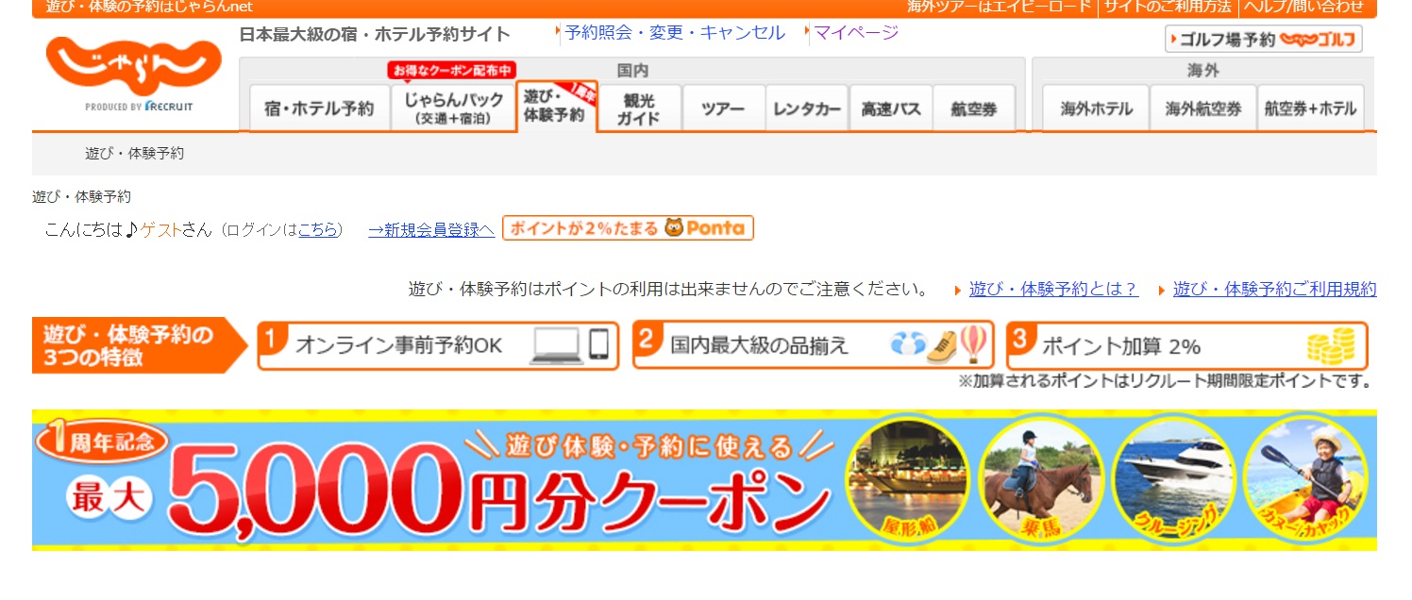1412x600 pixels.
Task: Click the 国内最大級の品揃え feature box
Action: [x=814, y=345]
